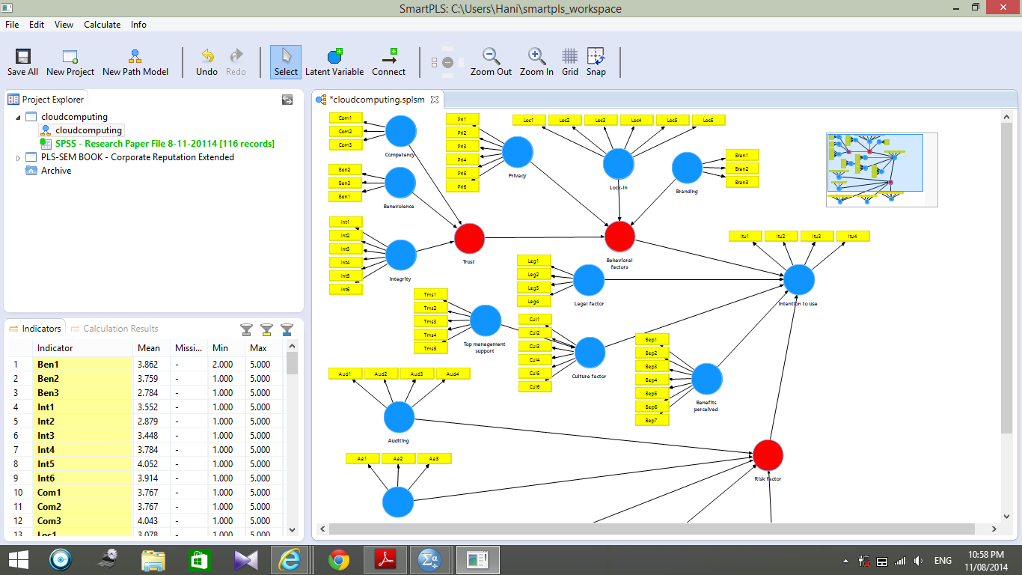
Task: Select the Auditing latent variable circle
Action: [x=399, y=418]
